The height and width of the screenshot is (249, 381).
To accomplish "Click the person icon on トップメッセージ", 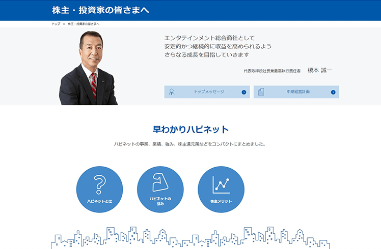I will point(172,92).
